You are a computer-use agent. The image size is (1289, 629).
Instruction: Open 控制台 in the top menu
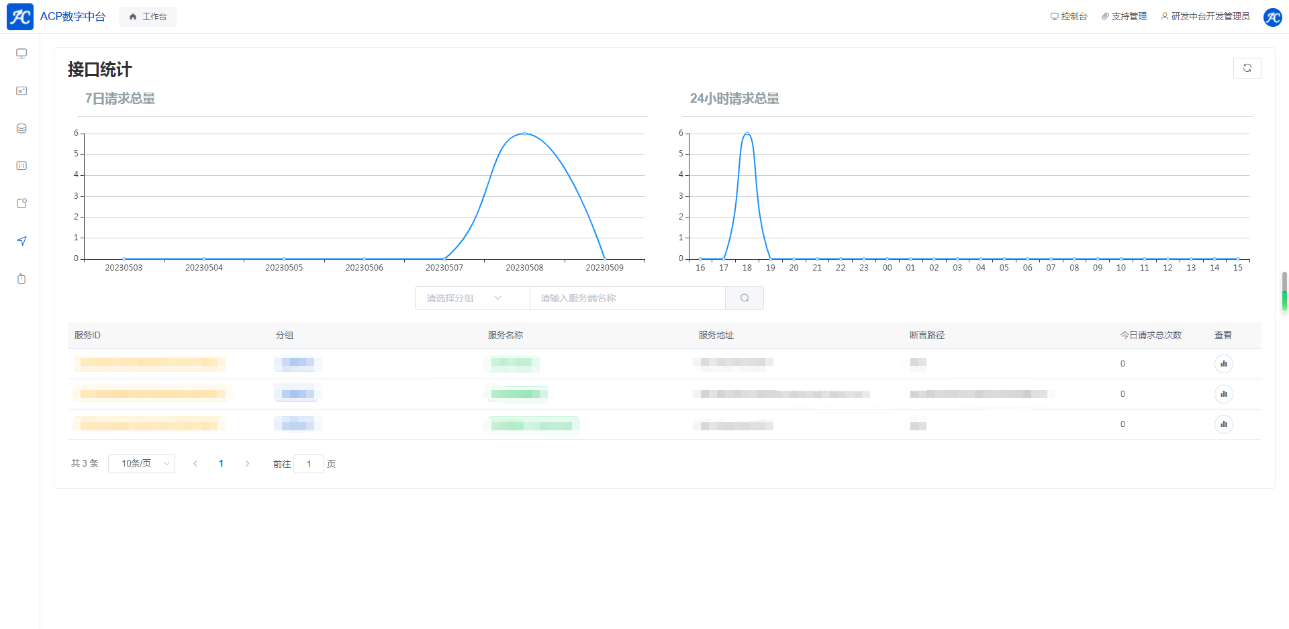[1069, 17]
